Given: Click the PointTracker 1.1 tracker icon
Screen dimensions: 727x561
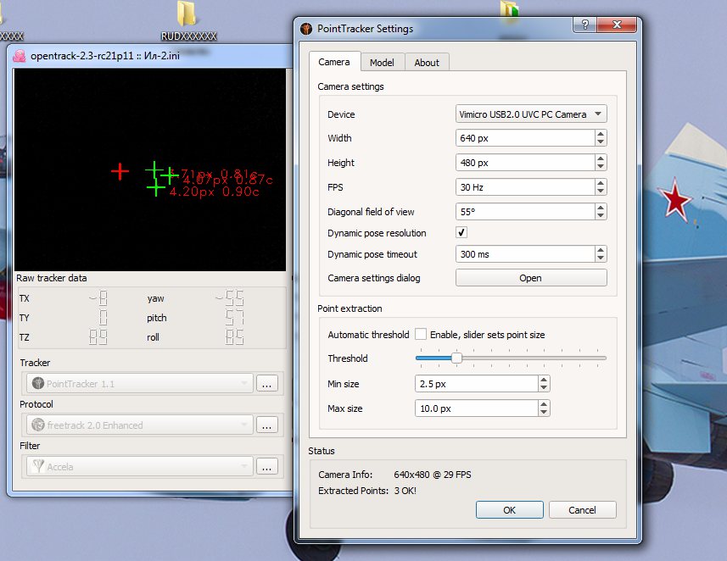Looking at the screenshot, I should (38, 383).
